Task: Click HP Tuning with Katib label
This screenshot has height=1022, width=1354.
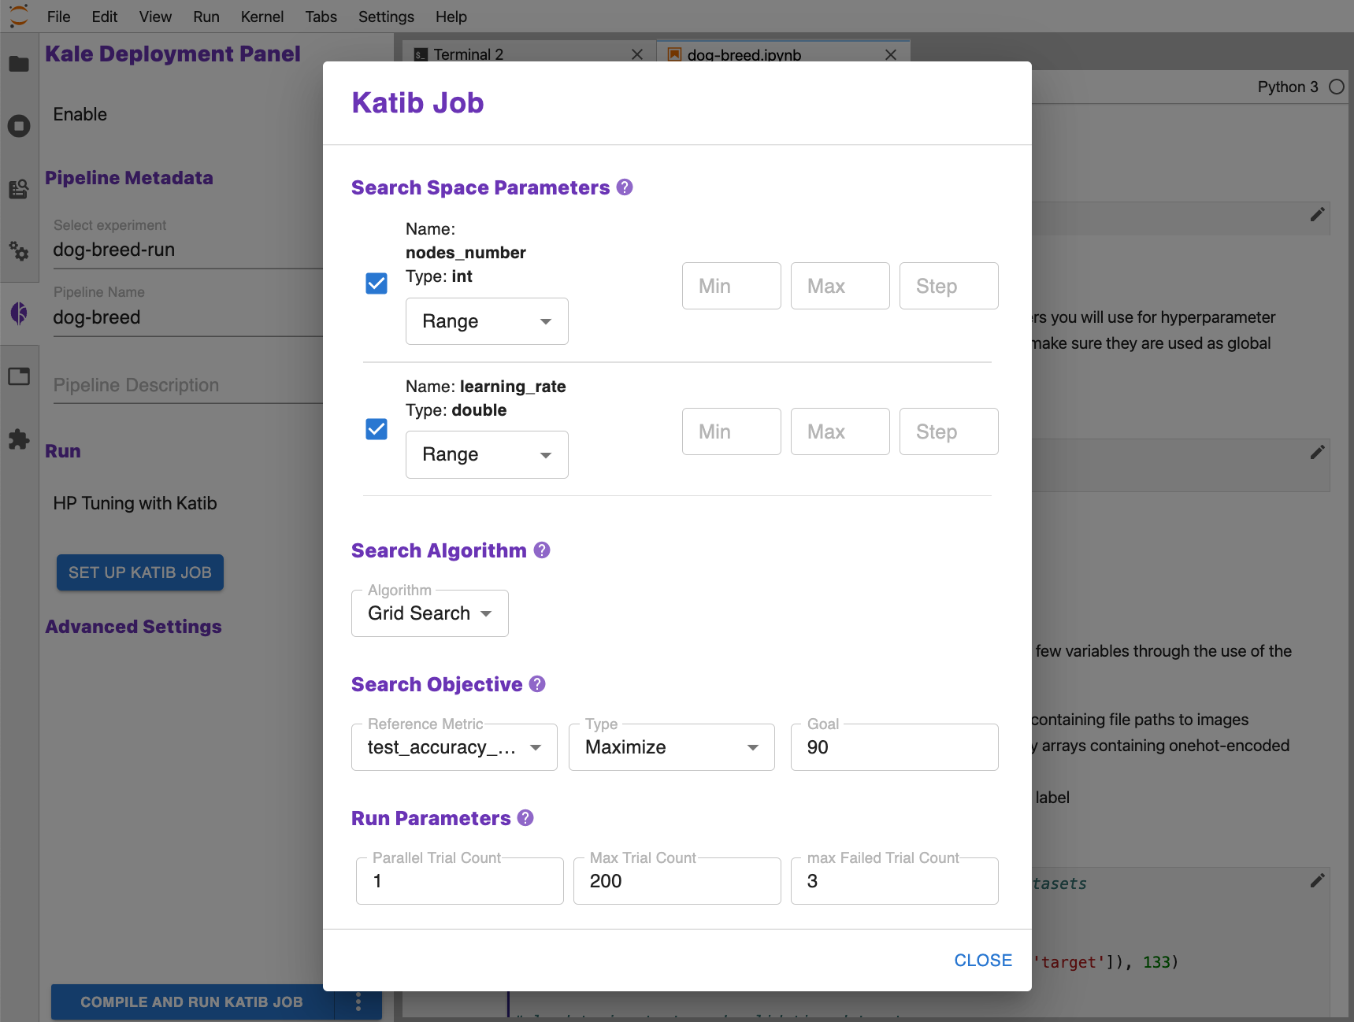Action: click(x=135, y=503)
